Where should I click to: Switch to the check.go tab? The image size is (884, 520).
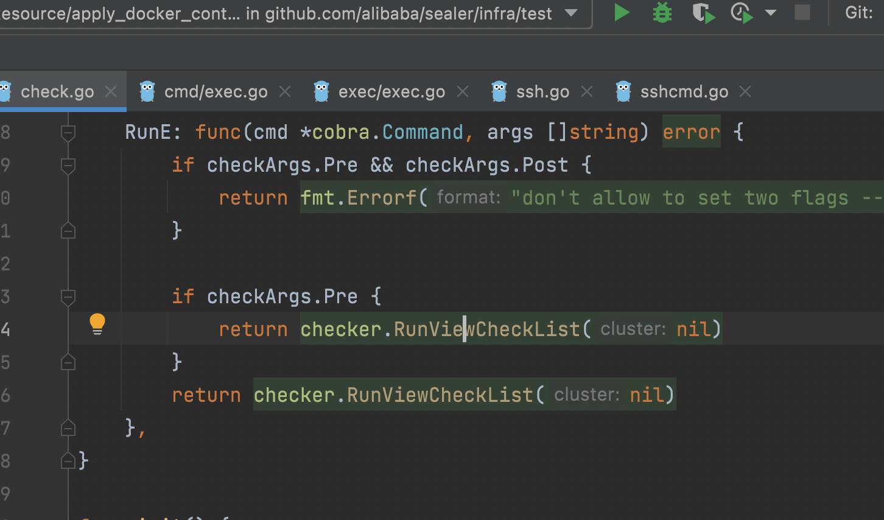[x=57, y=92]
